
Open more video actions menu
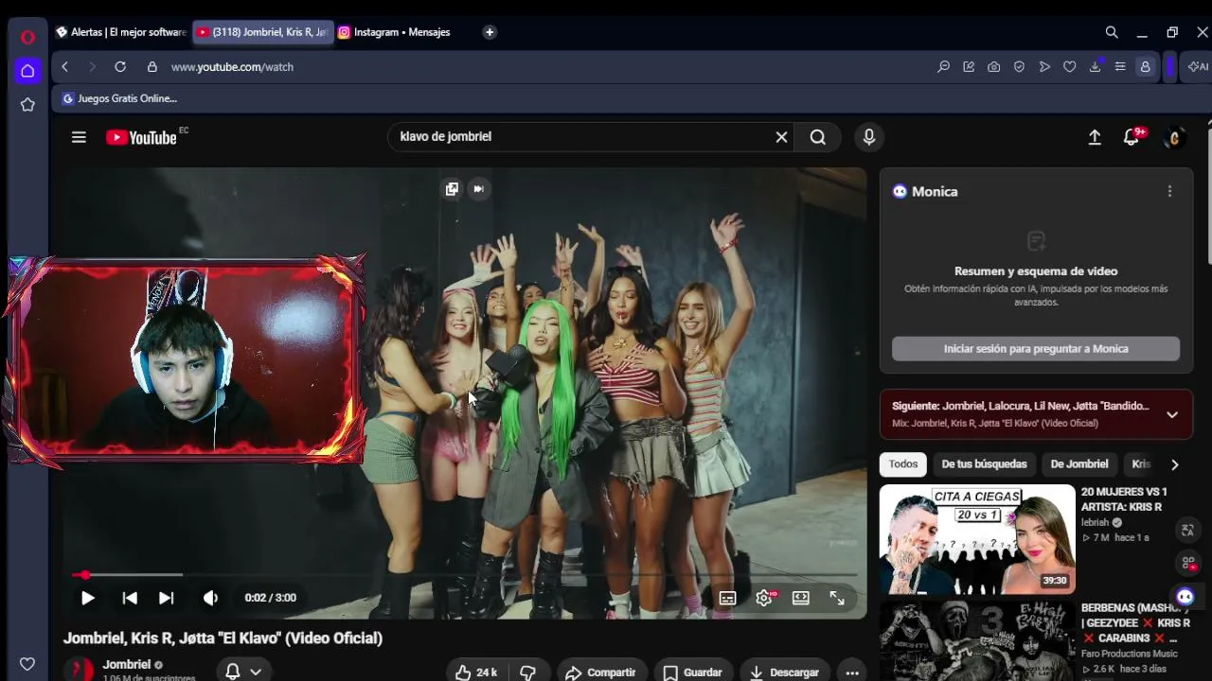(852, 672)
